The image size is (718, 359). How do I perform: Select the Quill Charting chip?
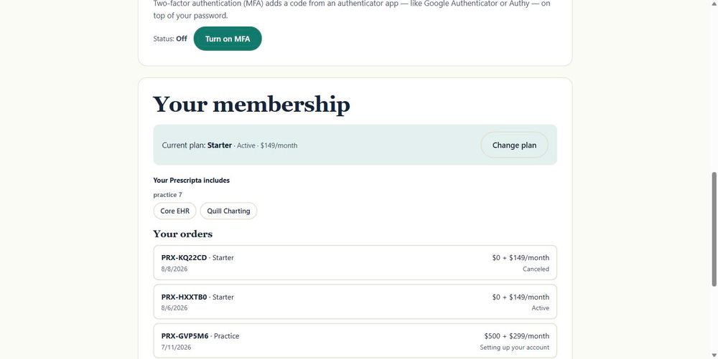tap(228, 211)
